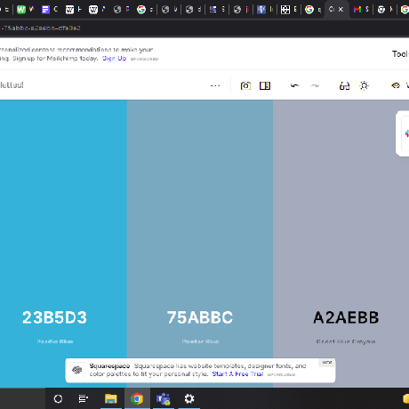The height and width of the screenshot is (409, 409).
Task: Click the Cortana circle on taskbar
Action: (58, 398)
